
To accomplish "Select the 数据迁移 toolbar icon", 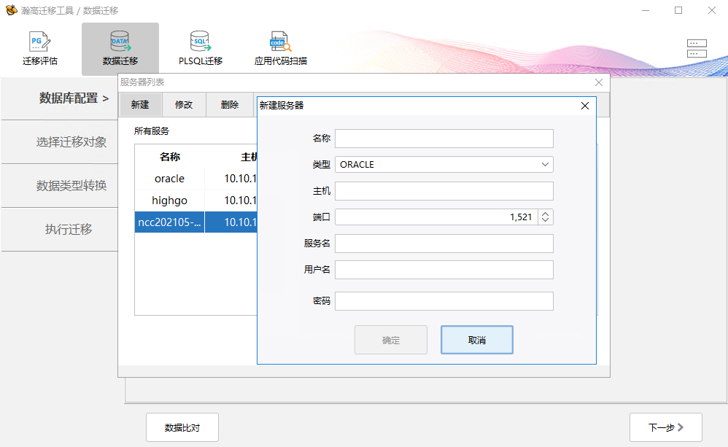I will click(x=120, y=49).
